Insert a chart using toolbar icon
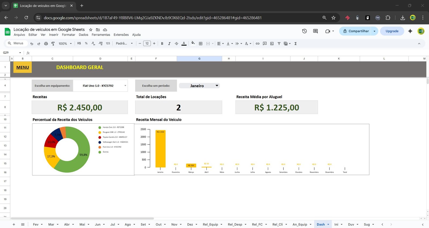 pyautogui.click(x=272, y=43)
